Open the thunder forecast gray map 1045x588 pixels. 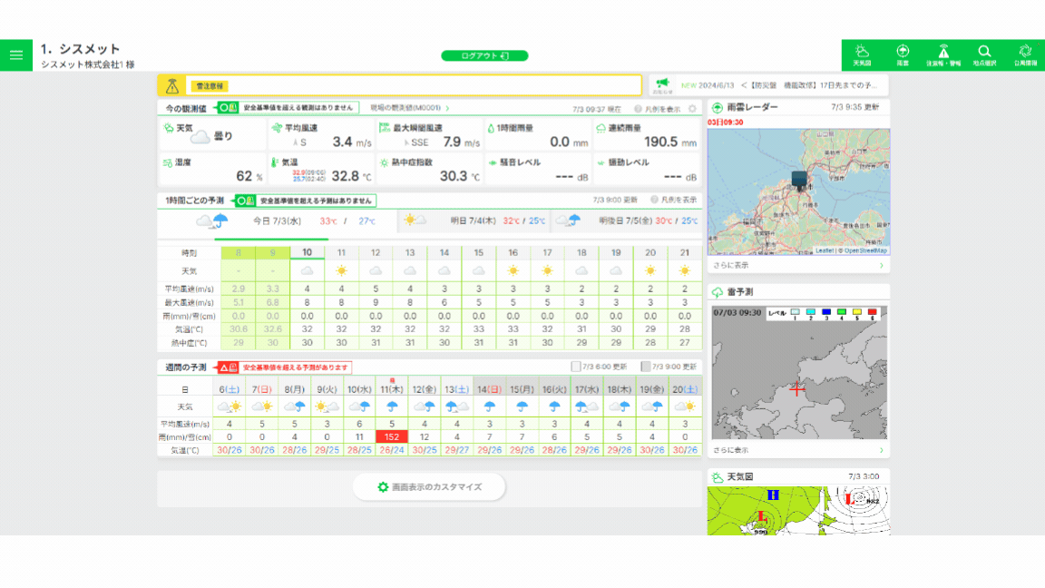point(799,372)
